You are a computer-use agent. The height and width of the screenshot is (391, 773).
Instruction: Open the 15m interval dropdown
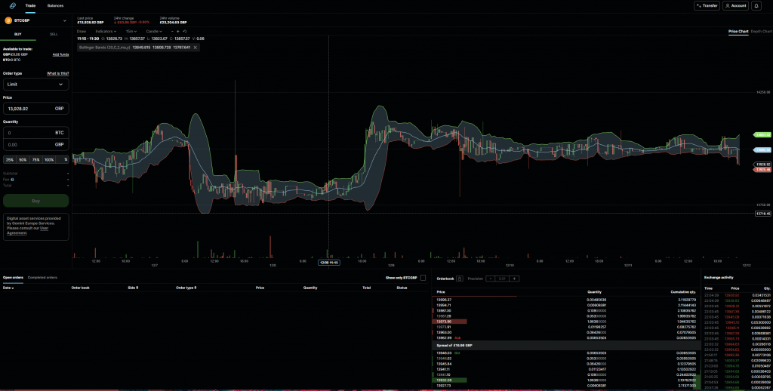[x=132, y=32]
